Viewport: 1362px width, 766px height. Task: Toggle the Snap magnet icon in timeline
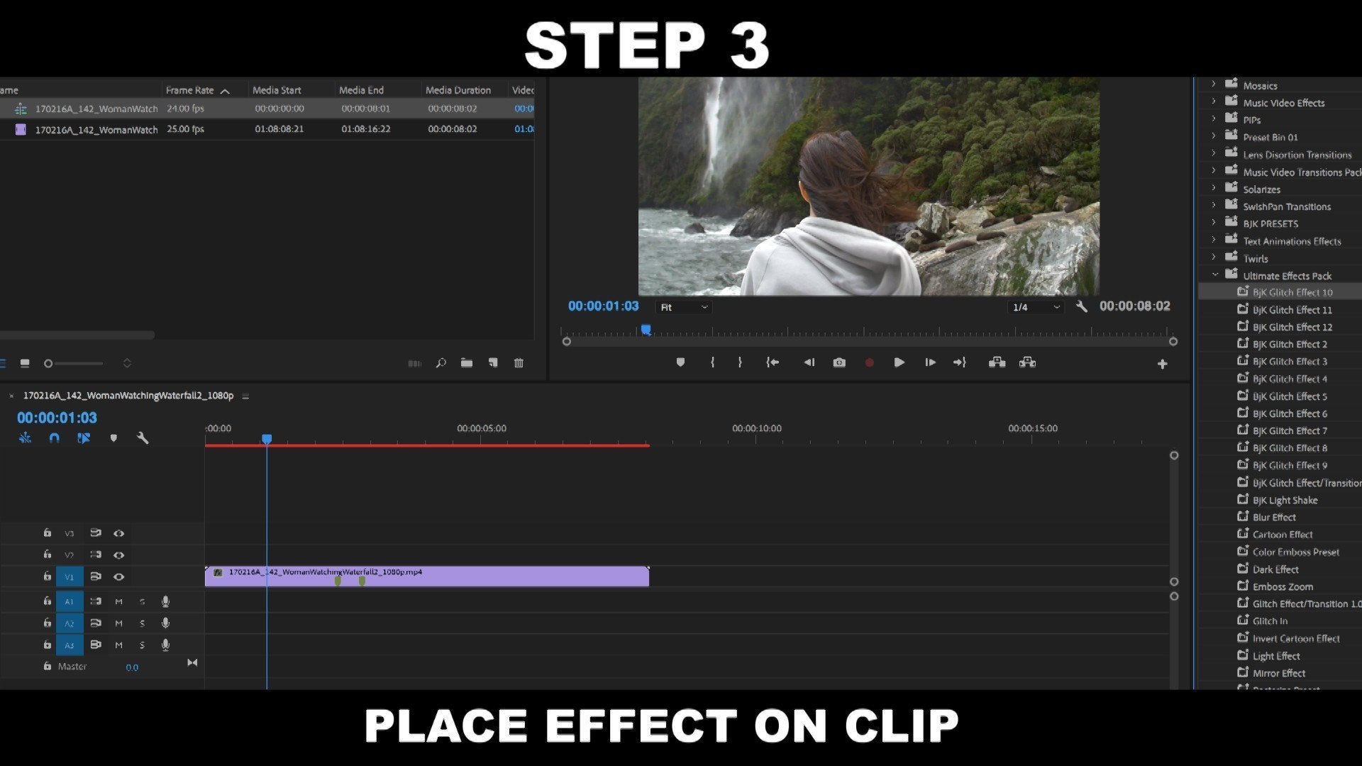click(x=54, y=438)
